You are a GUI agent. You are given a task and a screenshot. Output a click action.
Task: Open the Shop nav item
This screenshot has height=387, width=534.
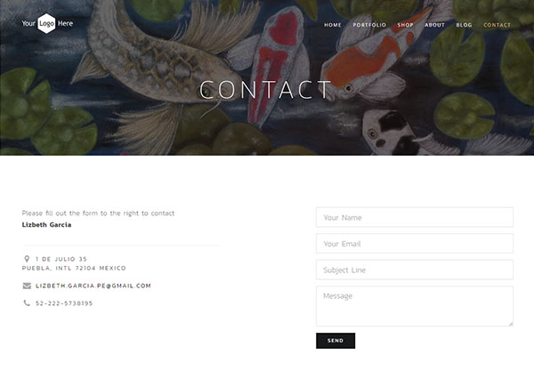[x=405, y=25]
